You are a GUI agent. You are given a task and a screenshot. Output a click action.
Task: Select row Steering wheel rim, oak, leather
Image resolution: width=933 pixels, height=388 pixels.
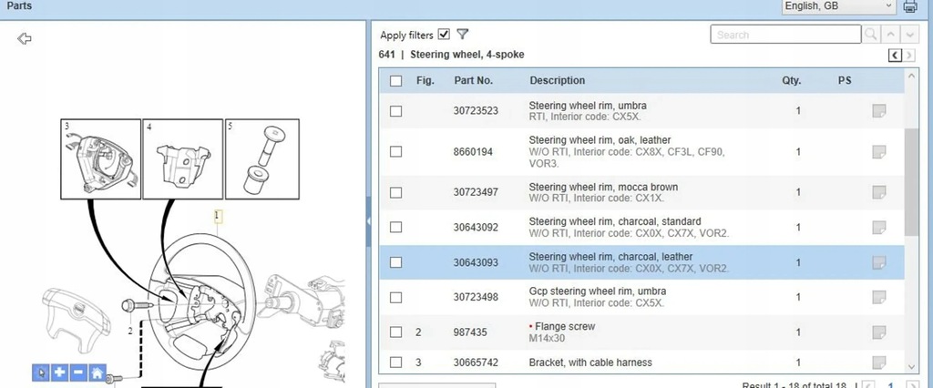(x=641, y=152)
